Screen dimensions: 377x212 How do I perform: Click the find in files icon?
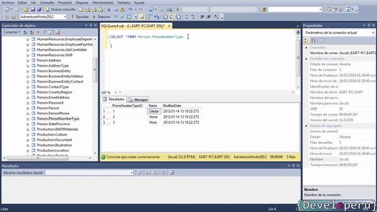click(x=263, y=9)
